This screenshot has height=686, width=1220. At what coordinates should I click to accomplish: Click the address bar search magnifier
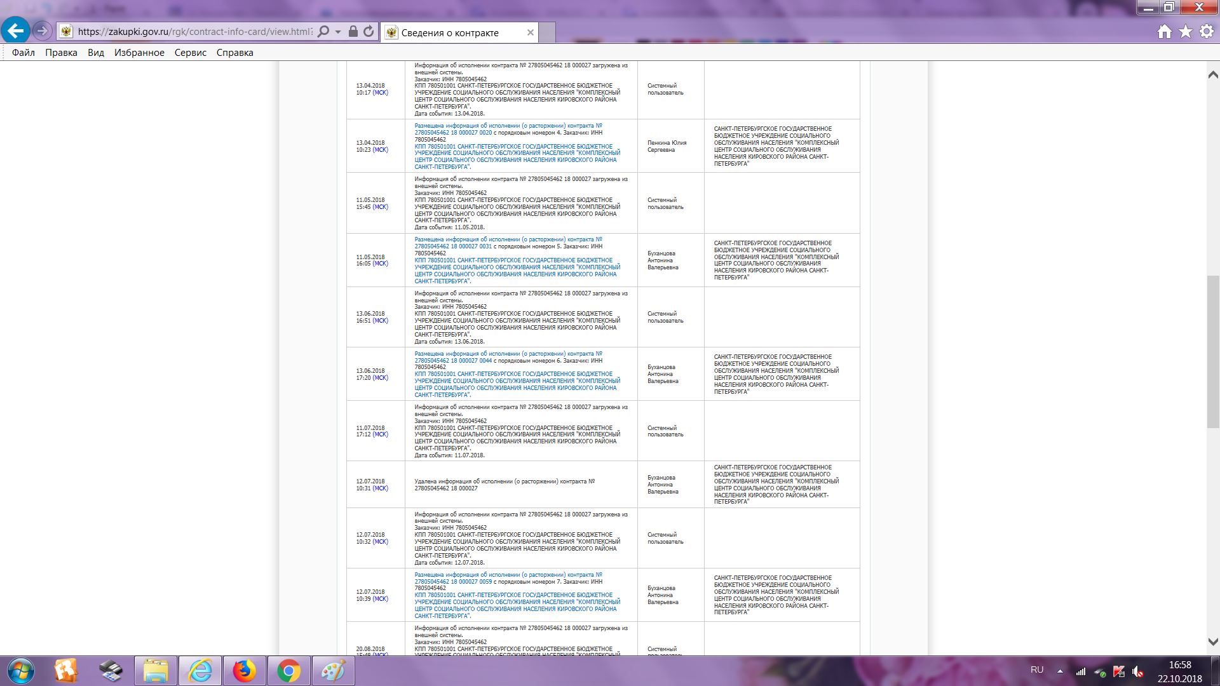[x=323, y=32]
